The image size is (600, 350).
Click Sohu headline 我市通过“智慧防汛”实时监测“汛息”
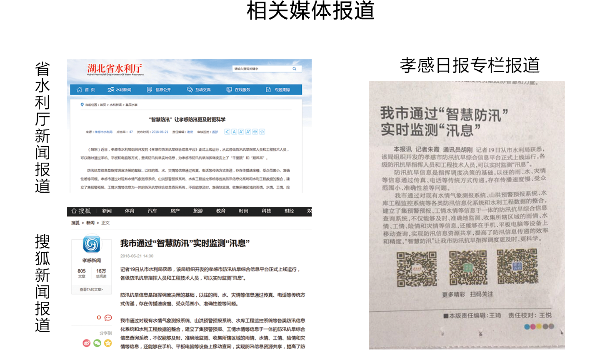coord(185,243)
